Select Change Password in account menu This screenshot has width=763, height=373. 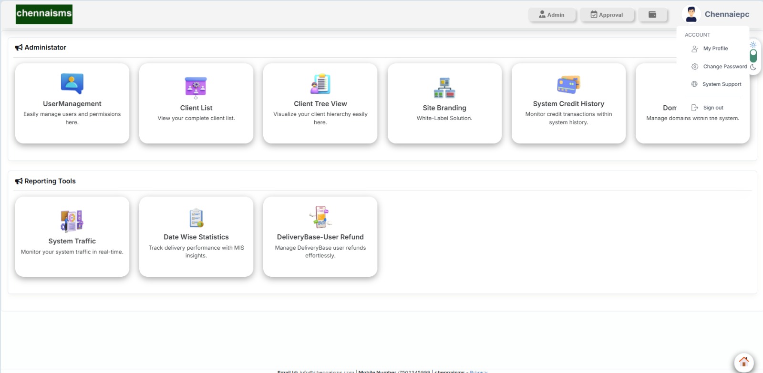(x=724, y=67)
